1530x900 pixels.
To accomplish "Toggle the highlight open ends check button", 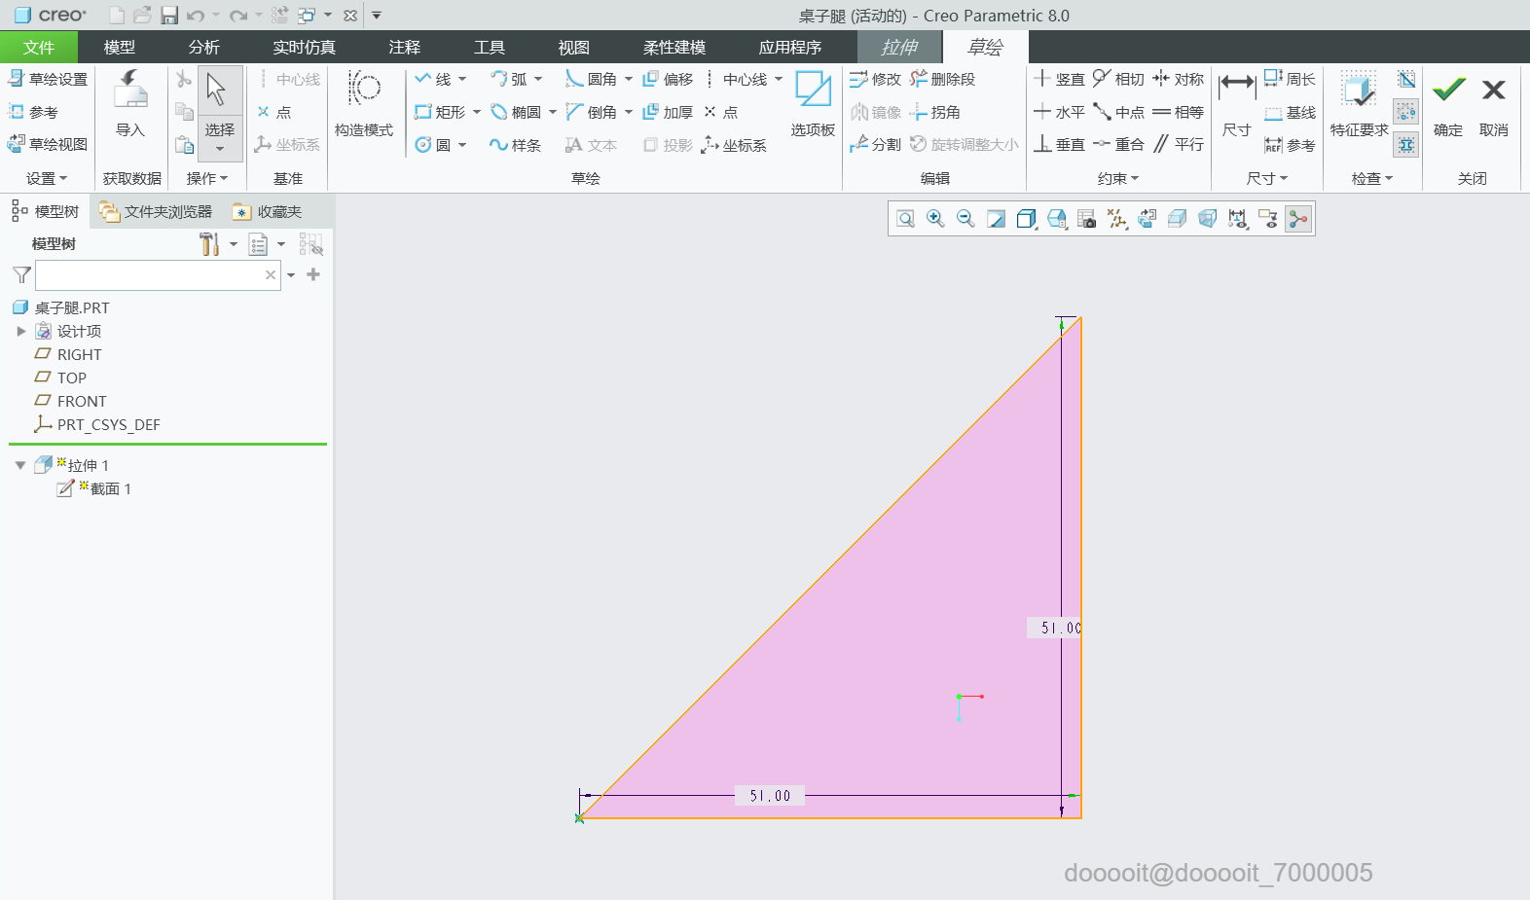I will [x=1405, y=112].
